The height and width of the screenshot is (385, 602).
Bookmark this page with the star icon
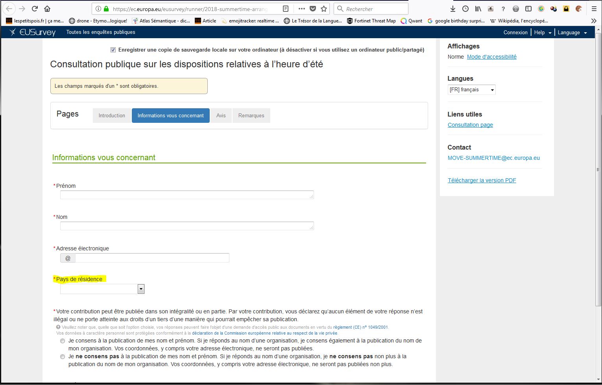click(324, 9)
